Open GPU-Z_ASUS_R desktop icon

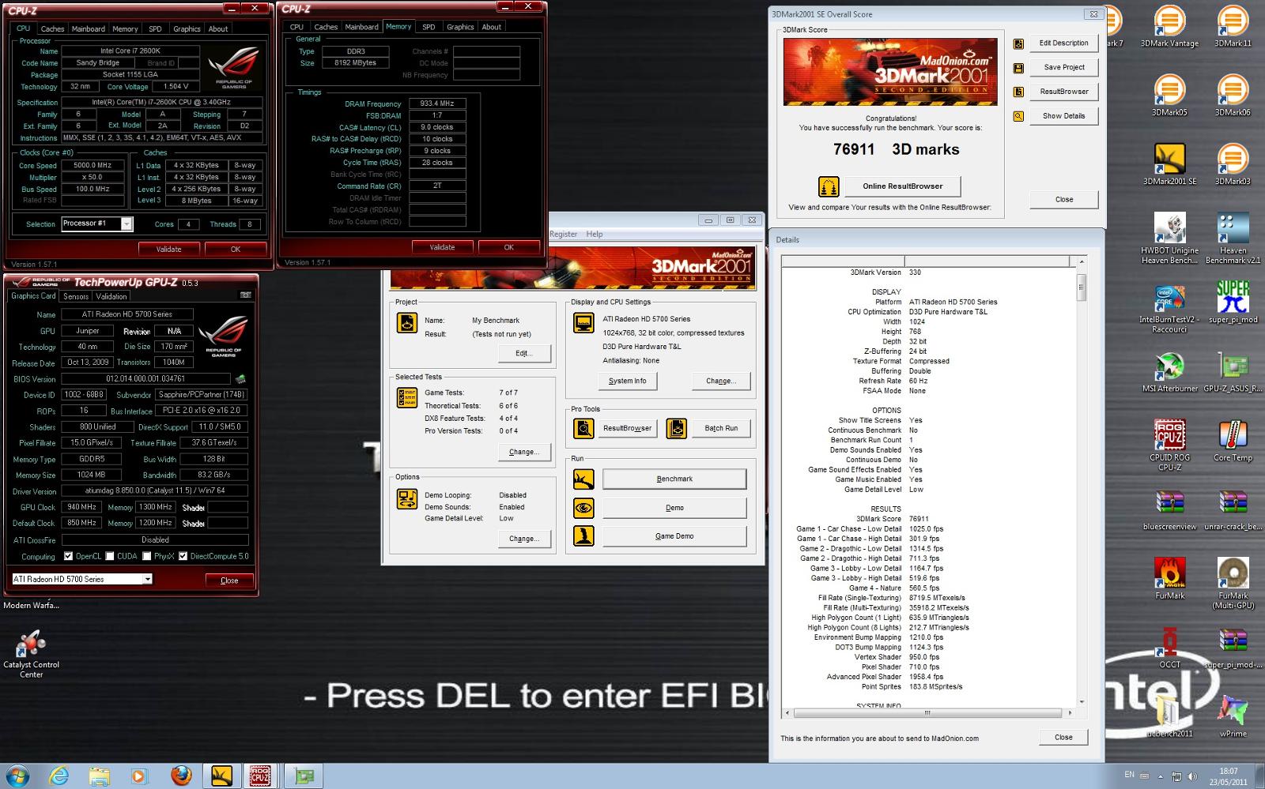coord(1233,371)
